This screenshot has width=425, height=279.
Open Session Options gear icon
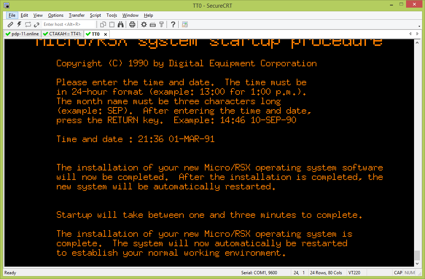(x=144, y=24)
